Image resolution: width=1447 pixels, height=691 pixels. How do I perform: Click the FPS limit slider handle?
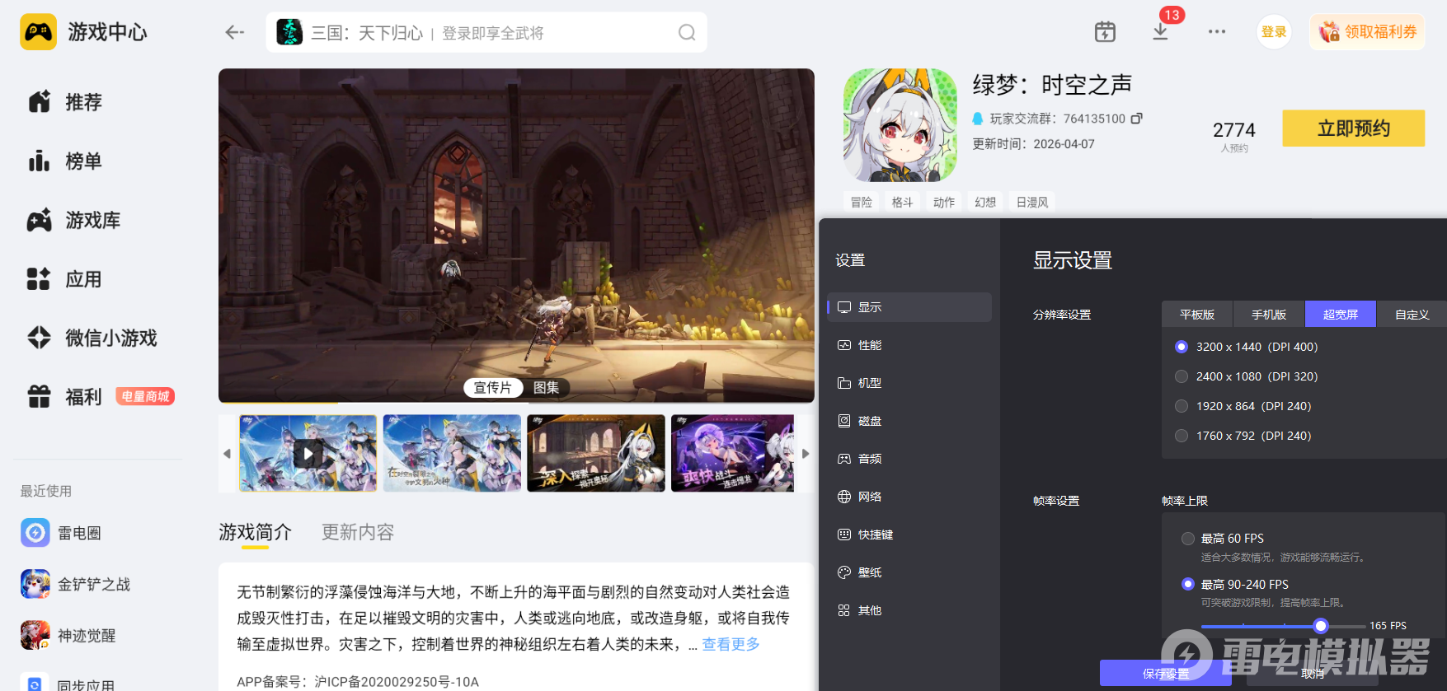tap(1321, 626)
